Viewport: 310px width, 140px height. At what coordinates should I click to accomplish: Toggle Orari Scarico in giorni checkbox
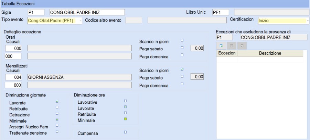[182, 40]
